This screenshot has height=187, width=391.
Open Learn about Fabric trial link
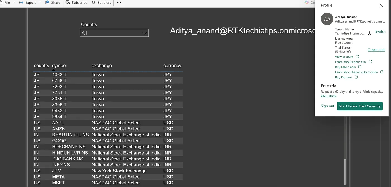click(351, 62)
